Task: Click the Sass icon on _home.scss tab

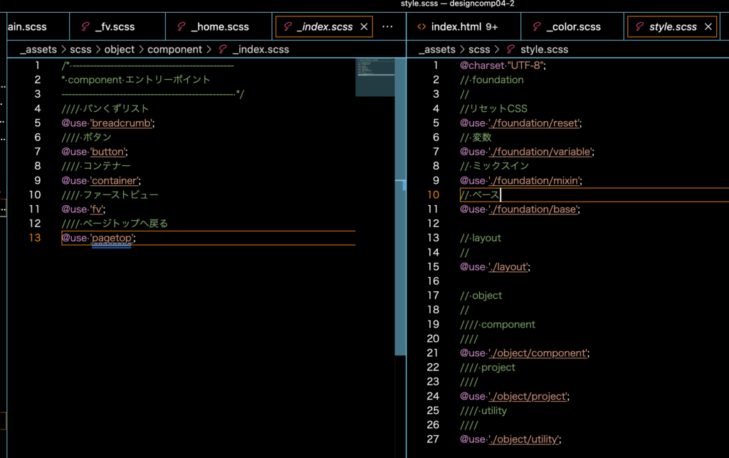Action: point(182,27)
